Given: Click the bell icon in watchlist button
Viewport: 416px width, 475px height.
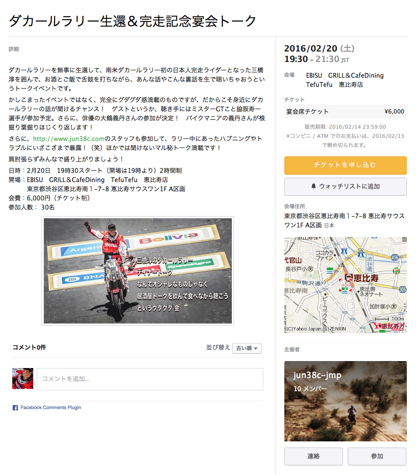Looking at the screenshot, I should click(314, 186).
